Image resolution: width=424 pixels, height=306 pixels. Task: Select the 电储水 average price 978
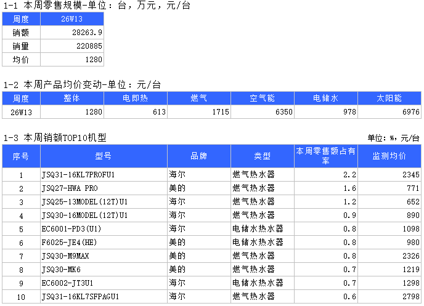coord(349,112)
